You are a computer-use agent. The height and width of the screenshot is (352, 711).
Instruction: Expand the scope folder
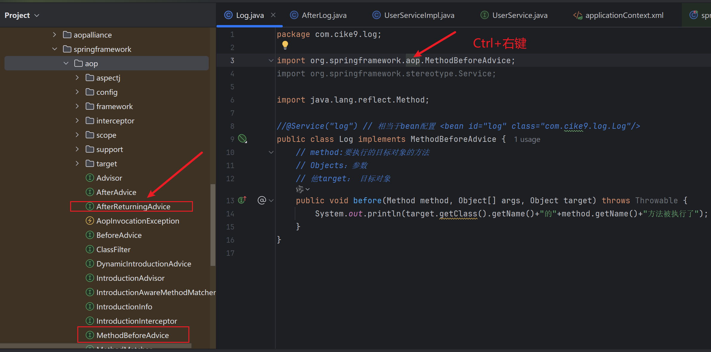(x=77, y=135)
